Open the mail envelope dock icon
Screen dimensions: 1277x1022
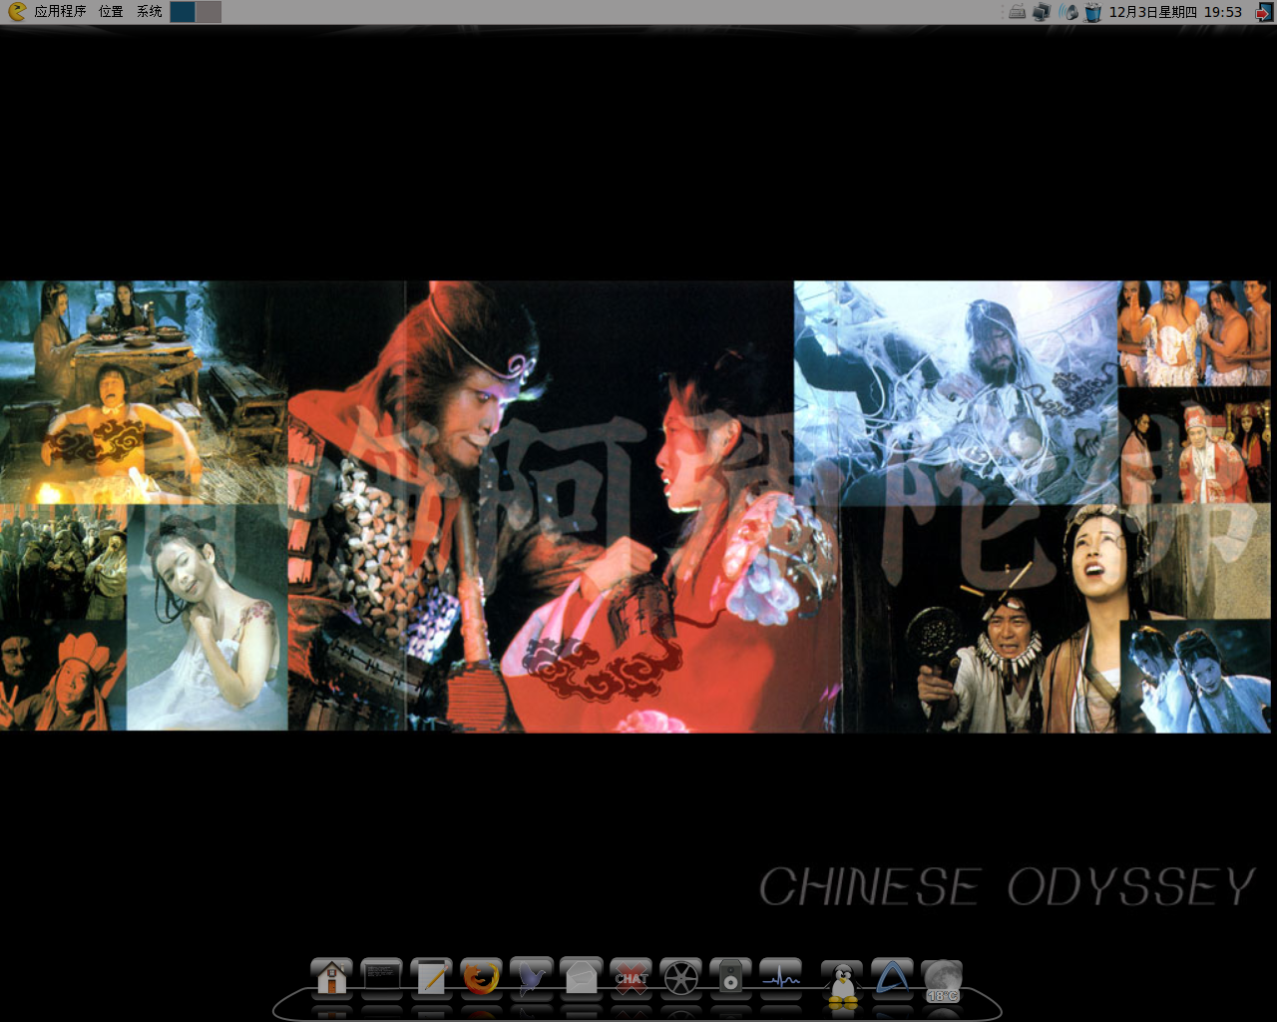(x=581, y=978)
